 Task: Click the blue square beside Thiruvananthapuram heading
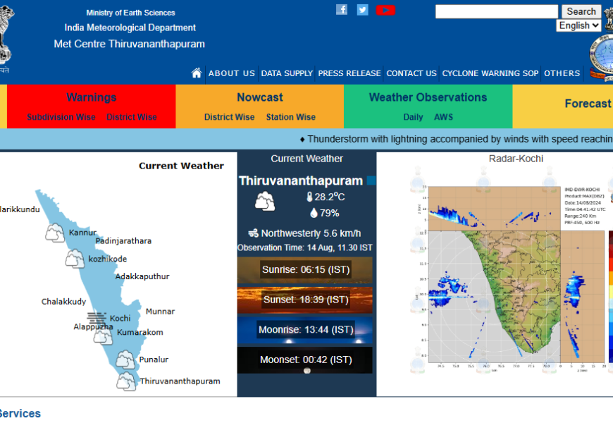point(371,181)
